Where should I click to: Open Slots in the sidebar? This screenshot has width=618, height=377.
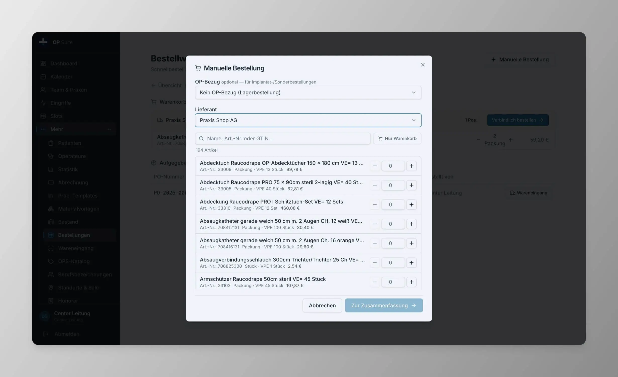pyautogui.click(x=76, y=116)
